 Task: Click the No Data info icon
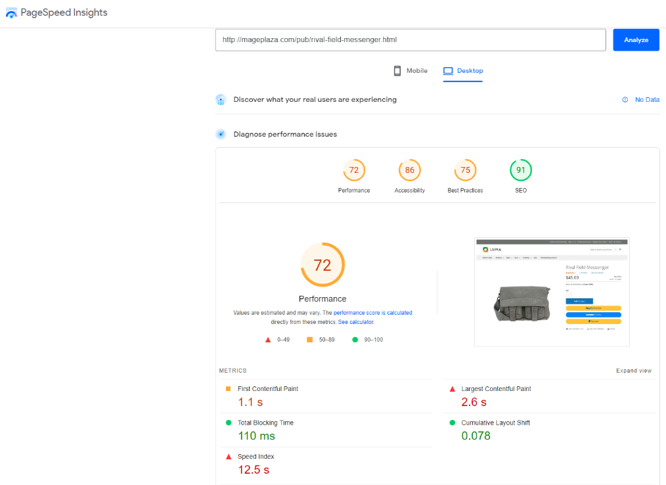coord(625,100)
